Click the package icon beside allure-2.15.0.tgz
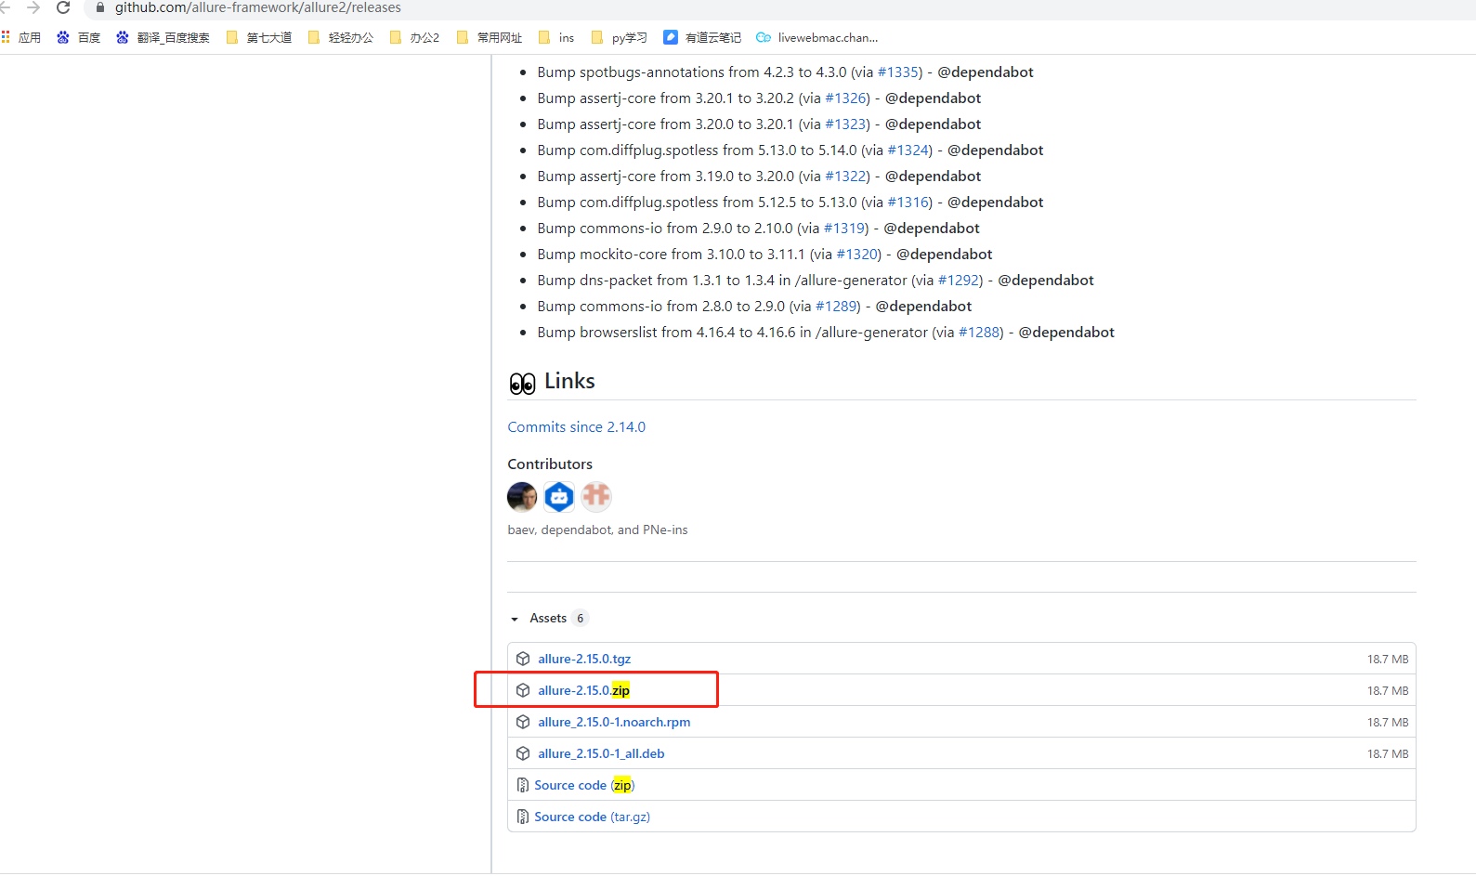The height and width of the screenshot is (876, 1476). pos(523,659)
